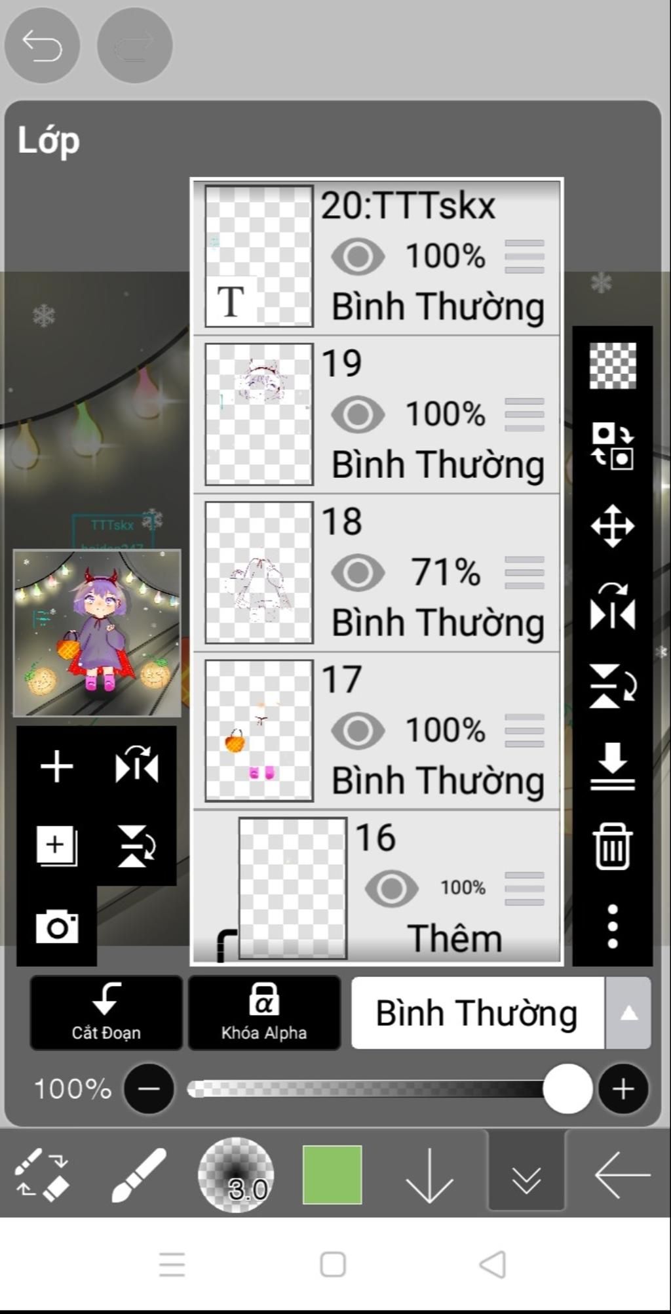Select the brush tool in bottom toolbar

tap(138, 1175)
